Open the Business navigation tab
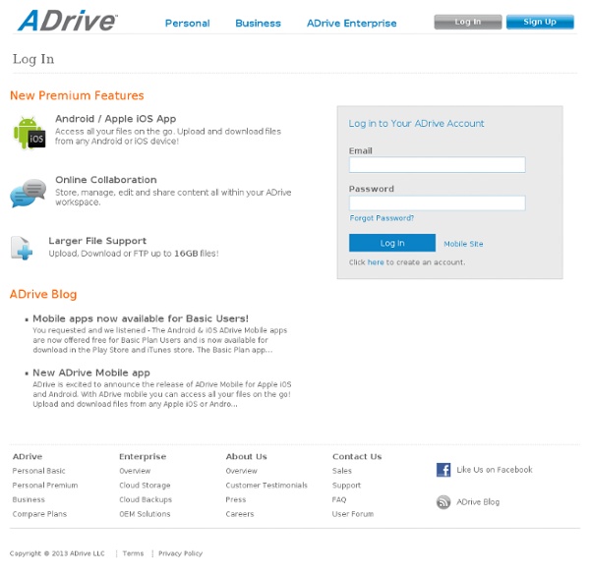The height and width of the screenshot is (575, 590). pos(258,23)
